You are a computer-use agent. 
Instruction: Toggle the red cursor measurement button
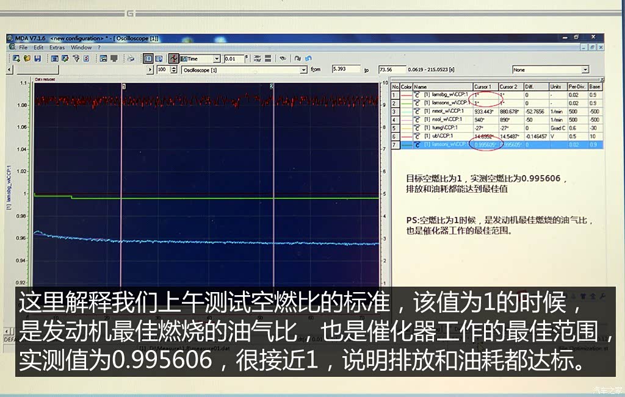coord(173,59)
